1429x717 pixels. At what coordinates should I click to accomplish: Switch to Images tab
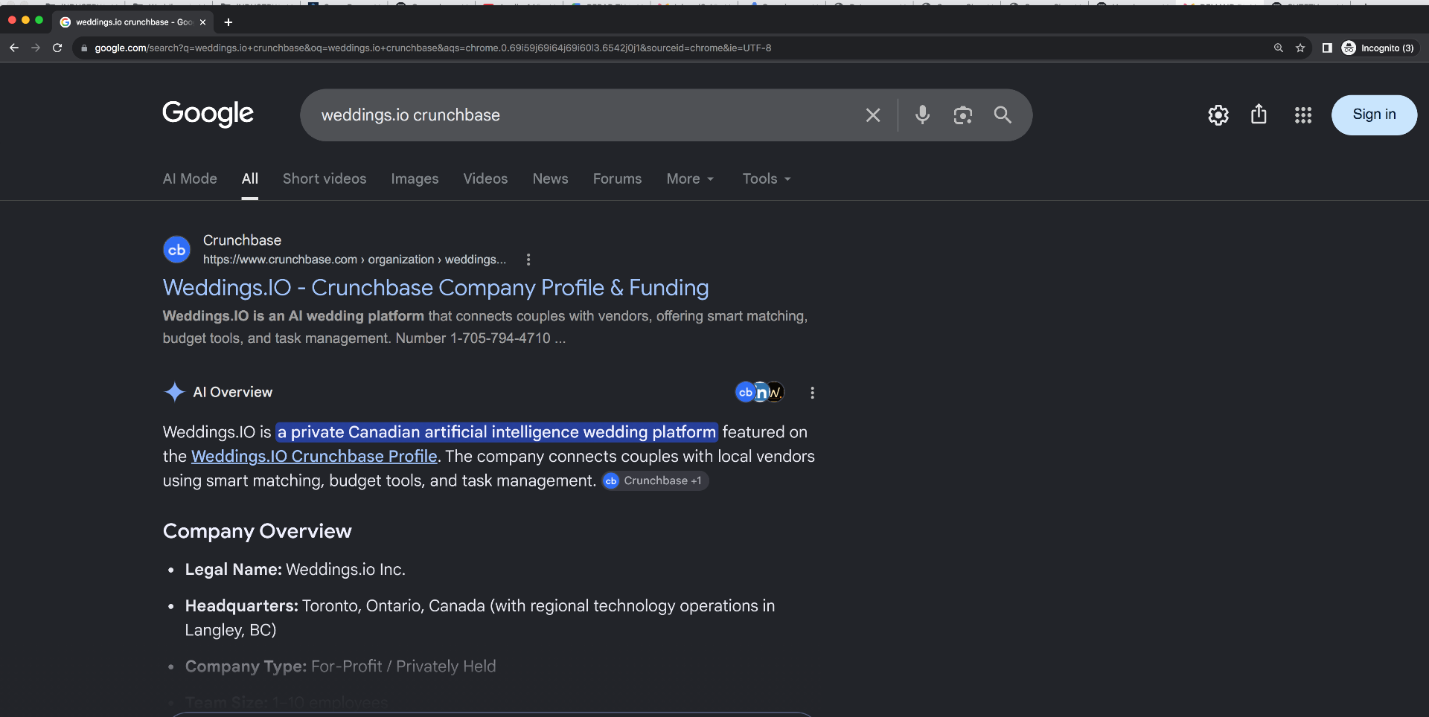tap(415, 179)
